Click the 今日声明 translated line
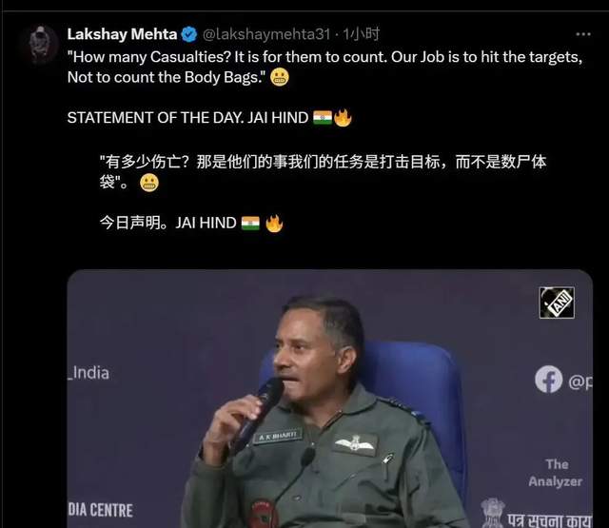The height and width of the screenshot is (528, 609). click(191, 224)
